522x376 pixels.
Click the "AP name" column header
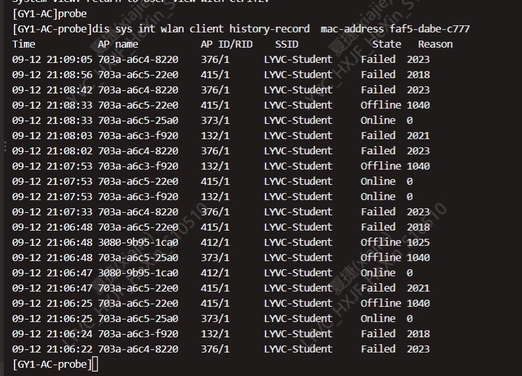click(x=118, y=44)
